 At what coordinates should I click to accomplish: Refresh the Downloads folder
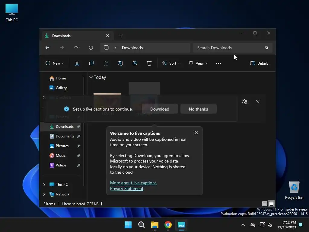click(91, 48)
